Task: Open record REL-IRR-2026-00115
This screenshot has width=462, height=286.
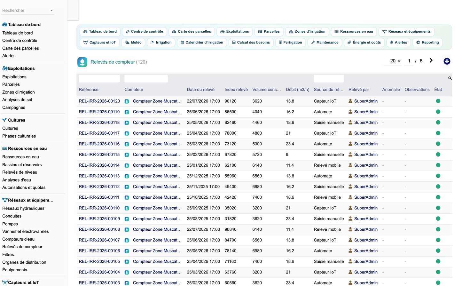Action: tap(99, 155)
